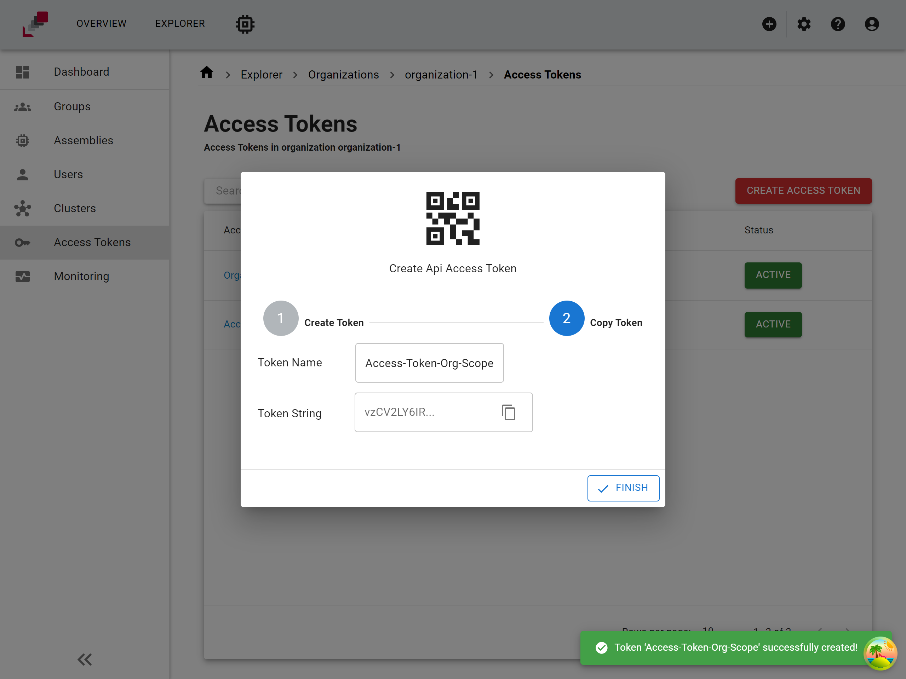This screenshot has height=679, width=906.
Task: Click the Users person icon
Action: 23,174
